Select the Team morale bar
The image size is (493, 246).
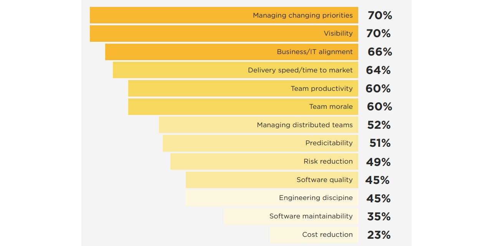click(243, 107)
